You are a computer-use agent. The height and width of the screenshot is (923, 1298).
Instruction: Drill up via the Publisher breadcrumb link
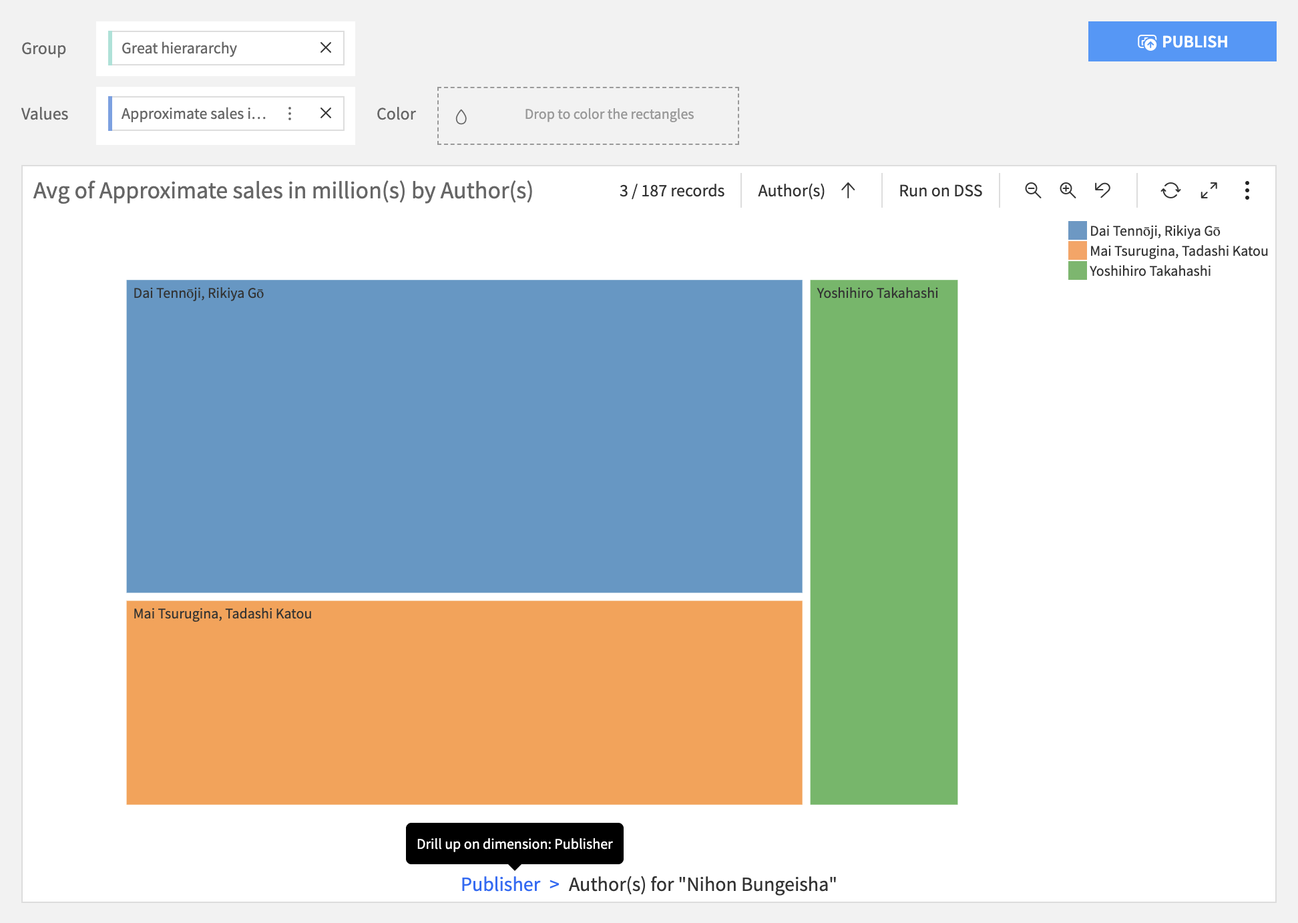pyautogui.click(x=500, y=884)
